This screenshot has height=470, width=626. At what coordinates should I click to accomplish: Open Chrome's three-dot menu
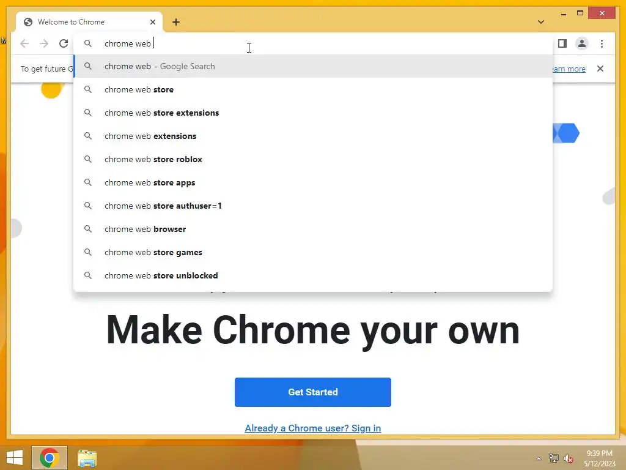[x=602, y=43]
